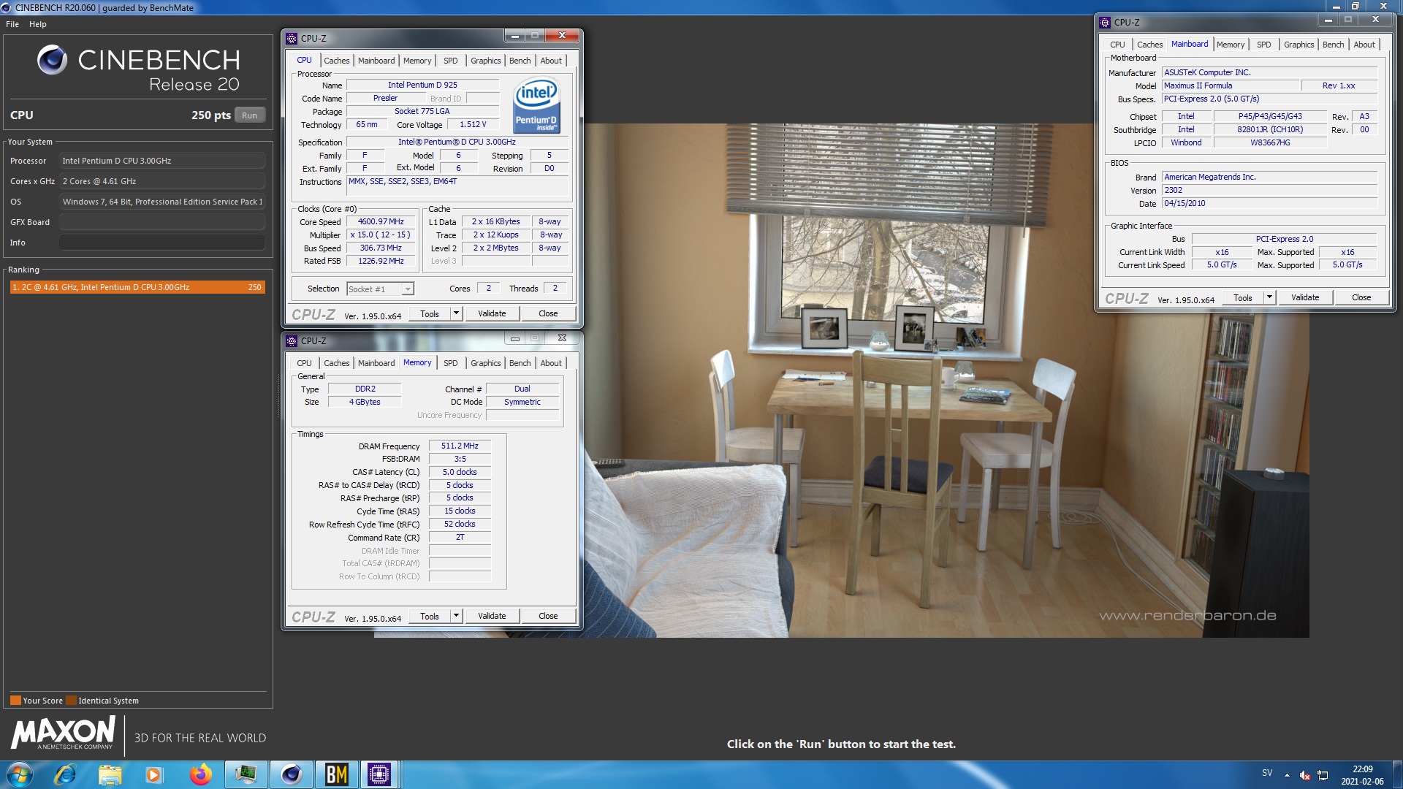This screenshot has height=789, width=1403.
Task: Open Memory tab in the CPU window
Action: click(417, 61)
